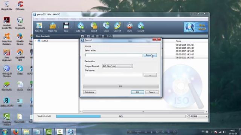241x135 pixels.
Task: Open the Avast Free Antivirus desktop shortcut
Action: [7, 39]
